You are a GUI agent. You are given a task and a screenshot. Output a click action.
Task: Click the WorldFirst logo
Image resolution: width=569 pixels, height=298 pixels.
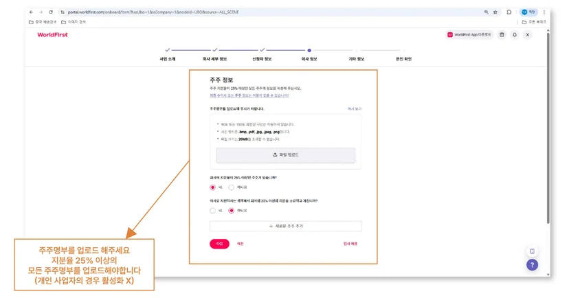click(x=53, y=35)
